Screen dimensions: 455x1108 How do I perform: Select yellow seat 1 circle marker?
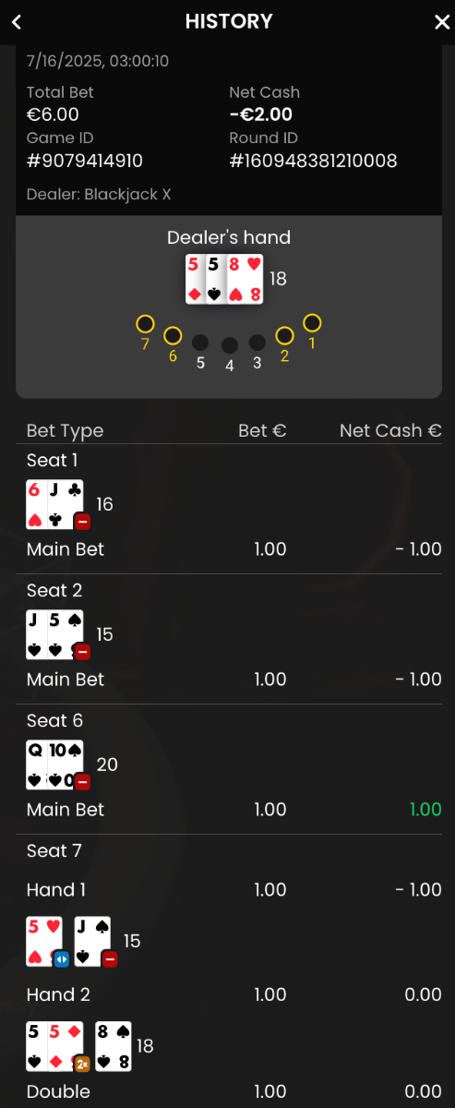point(313,323)
